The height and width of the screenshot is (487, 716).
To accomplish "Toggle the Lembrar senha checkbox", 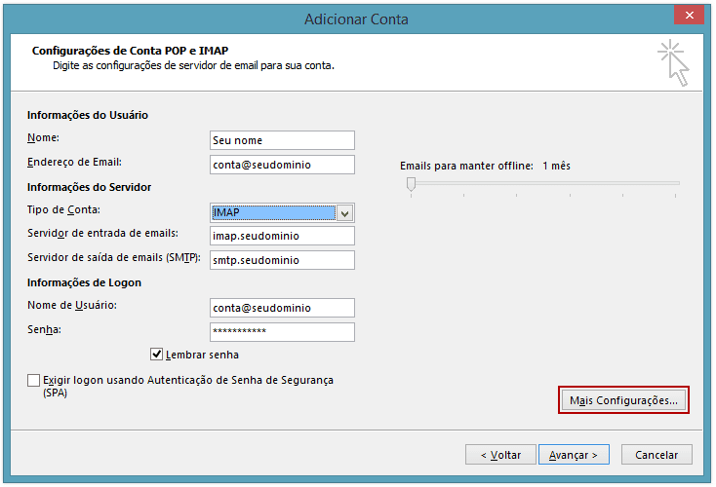I will [x=157, y=355].
